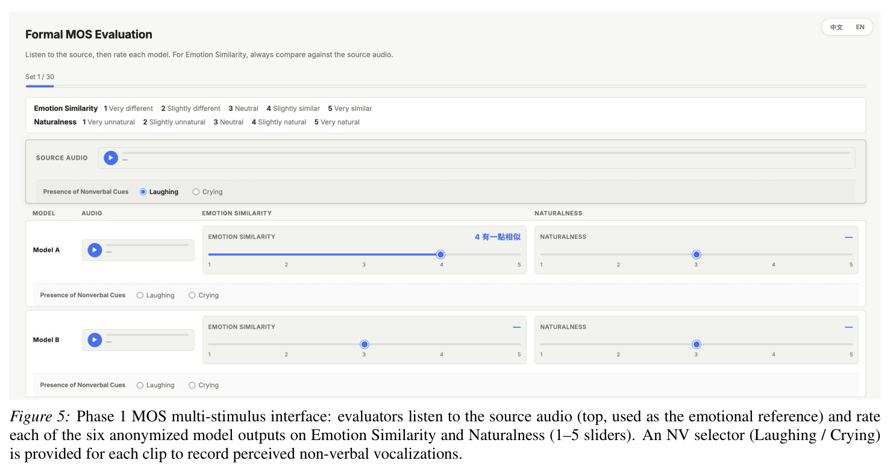Click the MODEL column header

pos(44,213)
